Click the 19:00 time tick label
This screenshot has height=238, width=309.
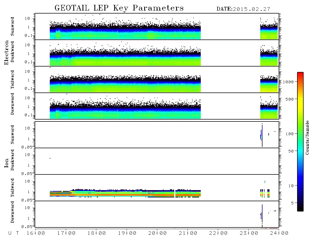click(x=127, y=233)
